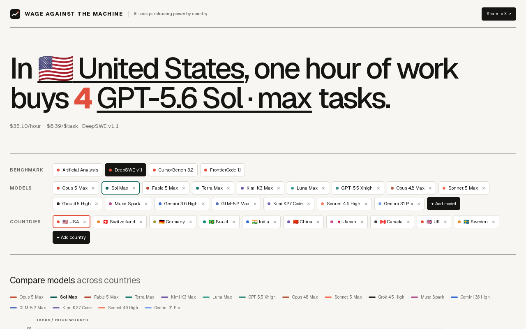Remove Germany from countries
Viewport: 526px width, 329px height.
[x=191, y=222]
